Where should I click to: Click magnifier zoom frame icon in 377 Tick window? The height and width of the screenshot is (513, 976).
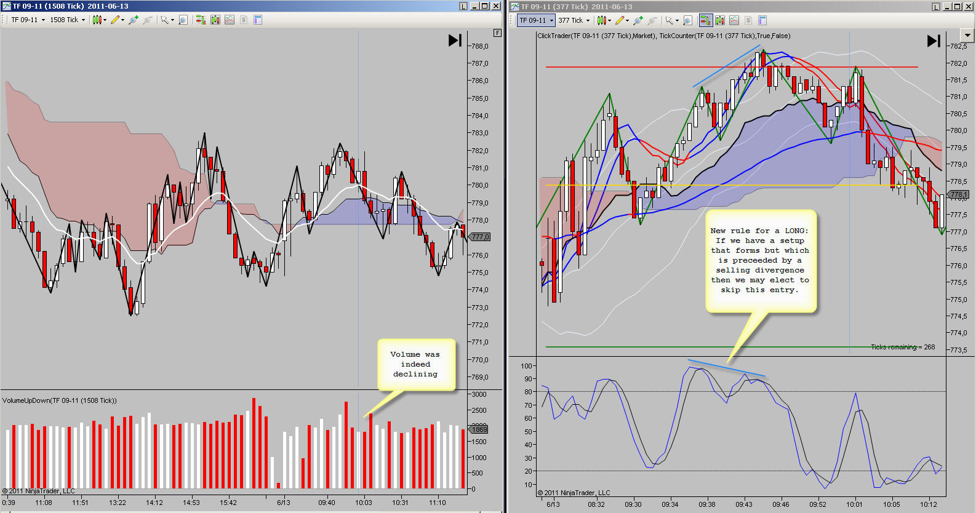(687, 20)
